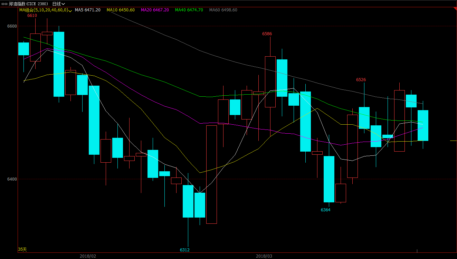Select the MA10 6450.60 label
457x259 pixels.
click(121, 10)
